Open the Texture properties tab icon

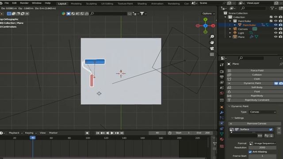222,146
